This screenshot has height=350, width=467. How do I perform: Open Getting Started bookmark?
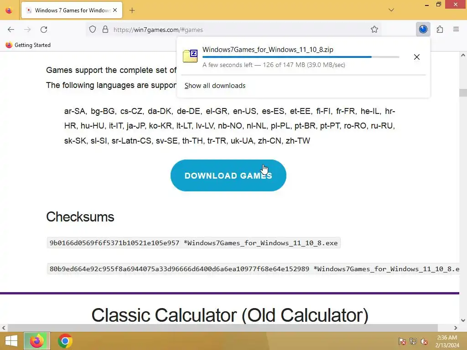(x=28, y=45)
